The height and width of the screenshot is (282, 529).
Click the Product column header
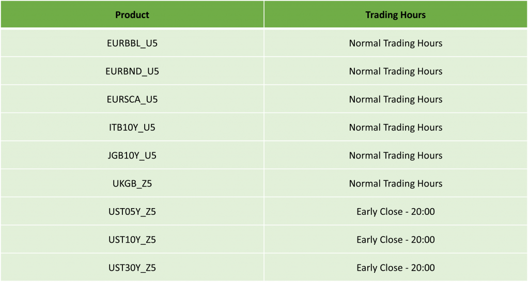click(x=132, y=14)
